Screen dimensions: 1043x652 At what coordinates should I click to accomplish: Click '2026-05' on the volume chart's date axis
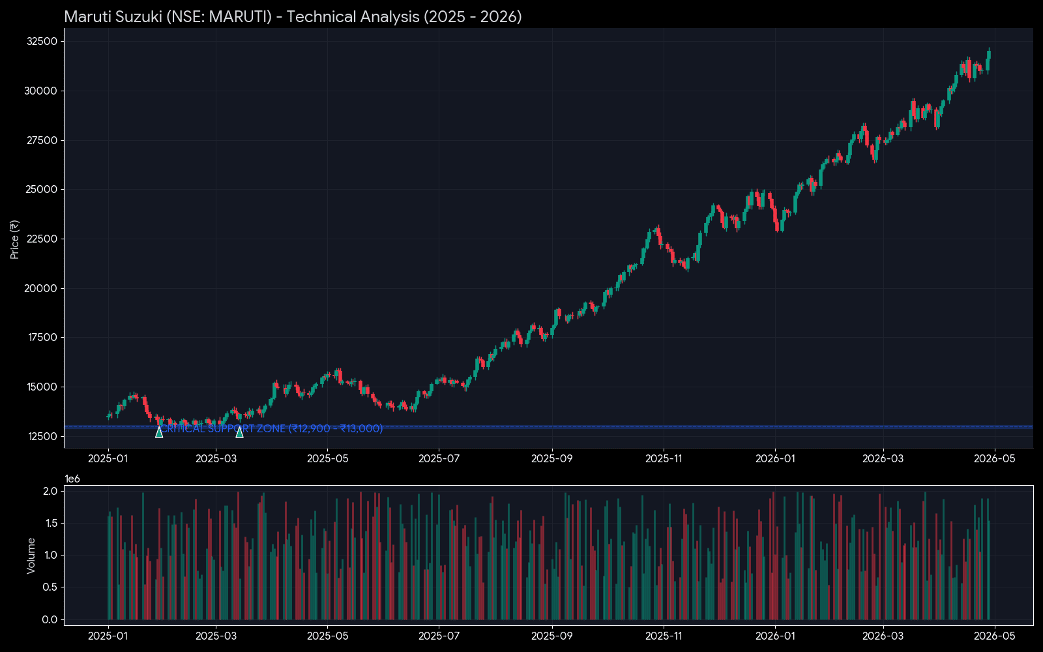click(995, 636)
